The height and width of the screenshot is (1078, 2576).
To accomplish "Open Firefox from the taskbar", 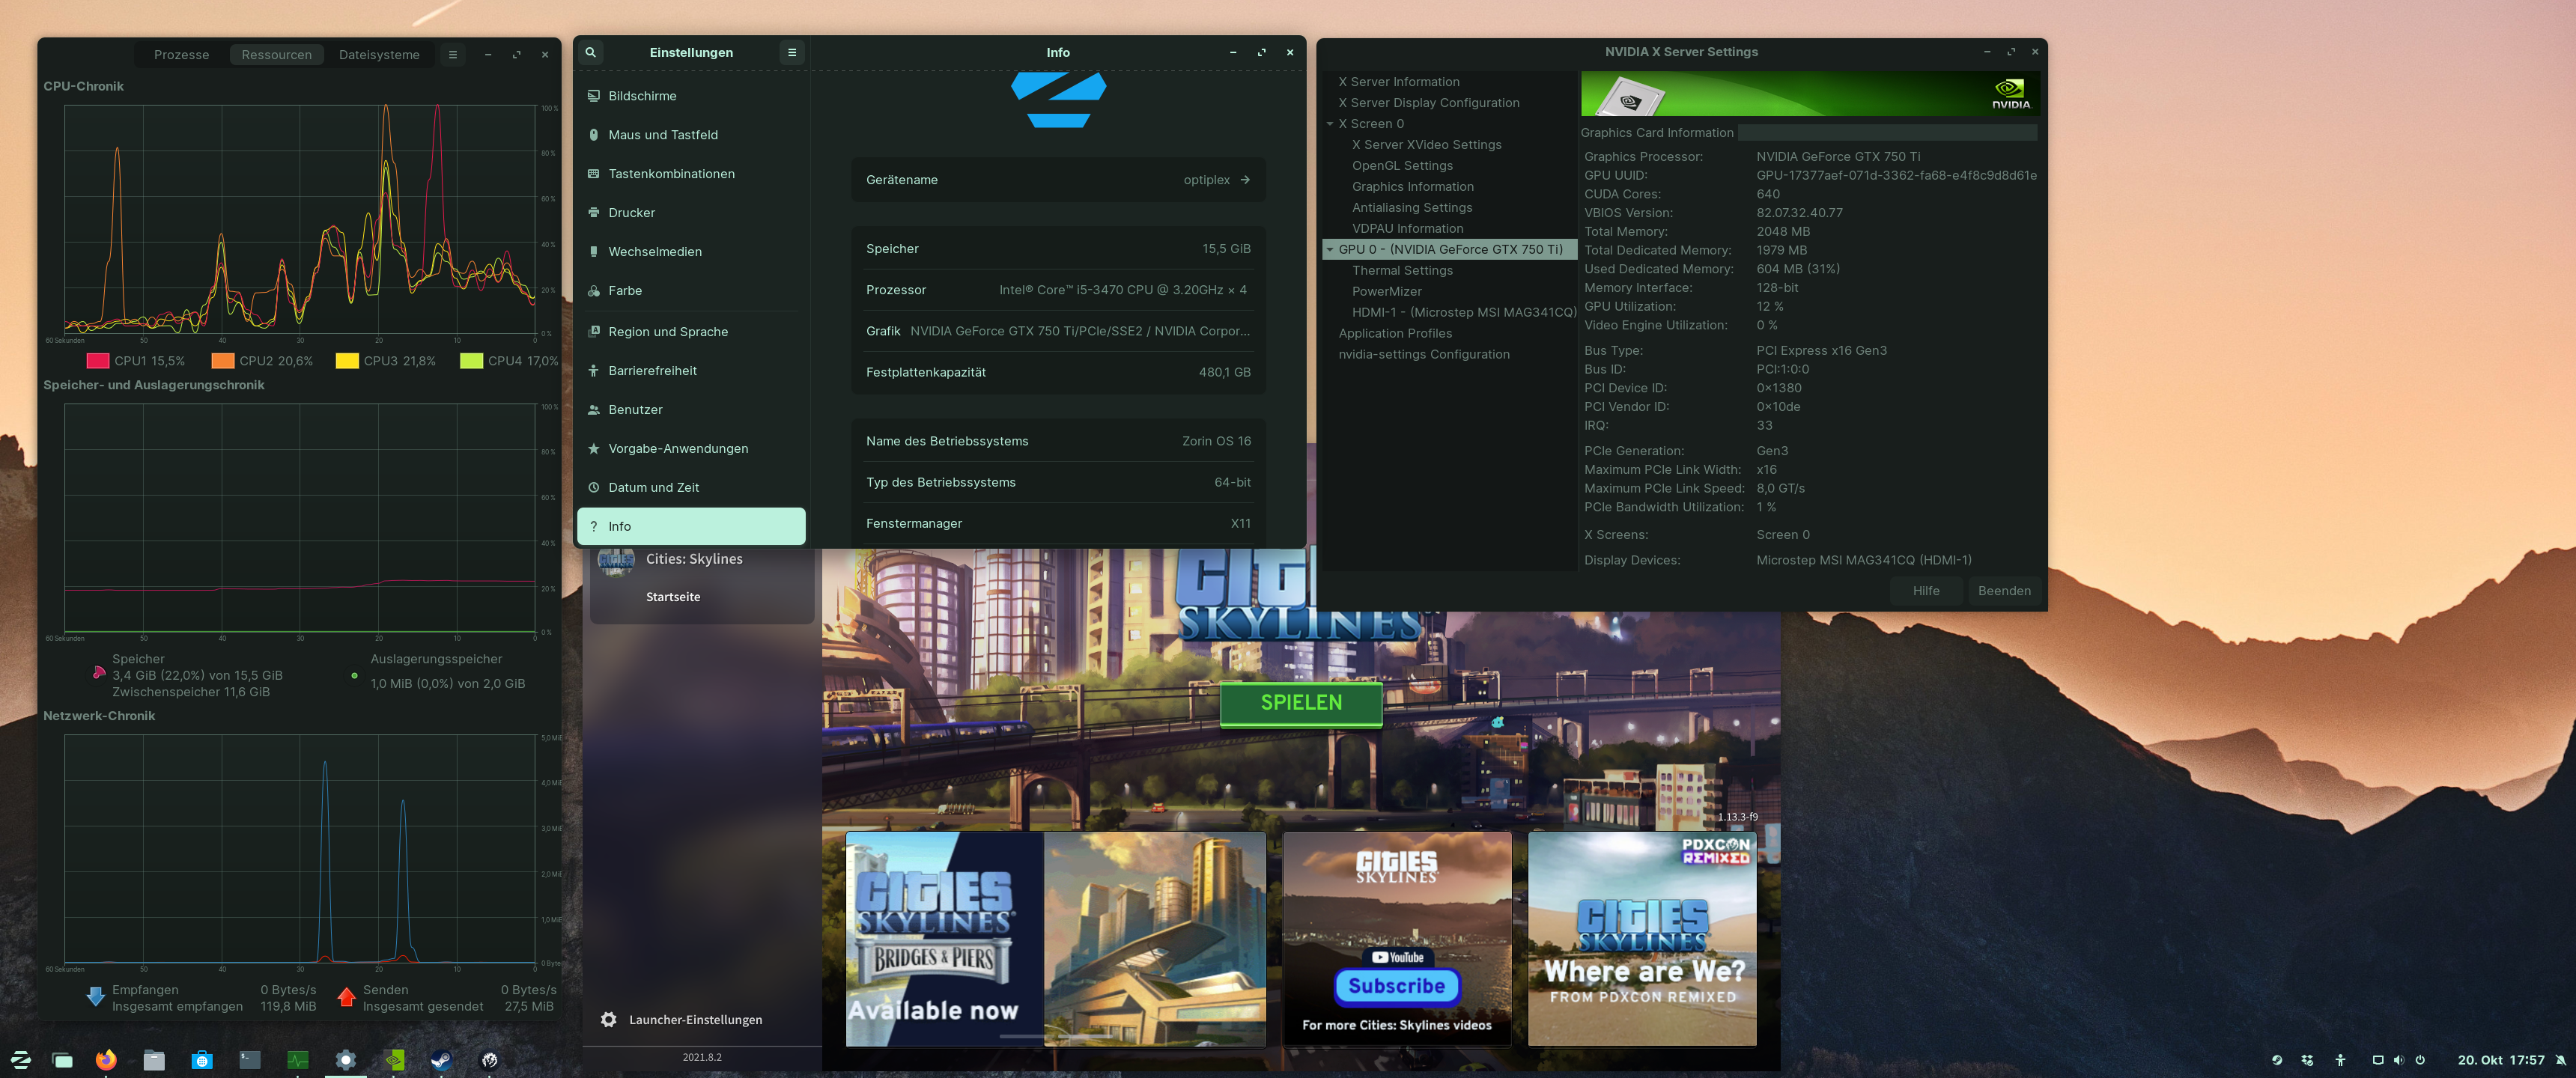I will 106,1060.
